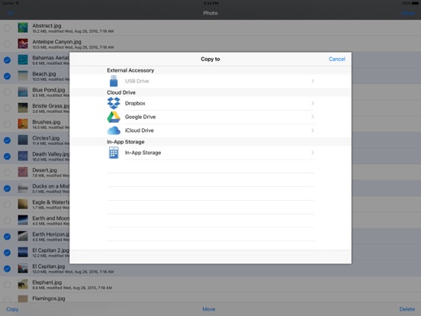The width and height of the screenshot is (421, 316).
Task: Open the Bahamas Aerial thumbnail
Action: (23, 60)
